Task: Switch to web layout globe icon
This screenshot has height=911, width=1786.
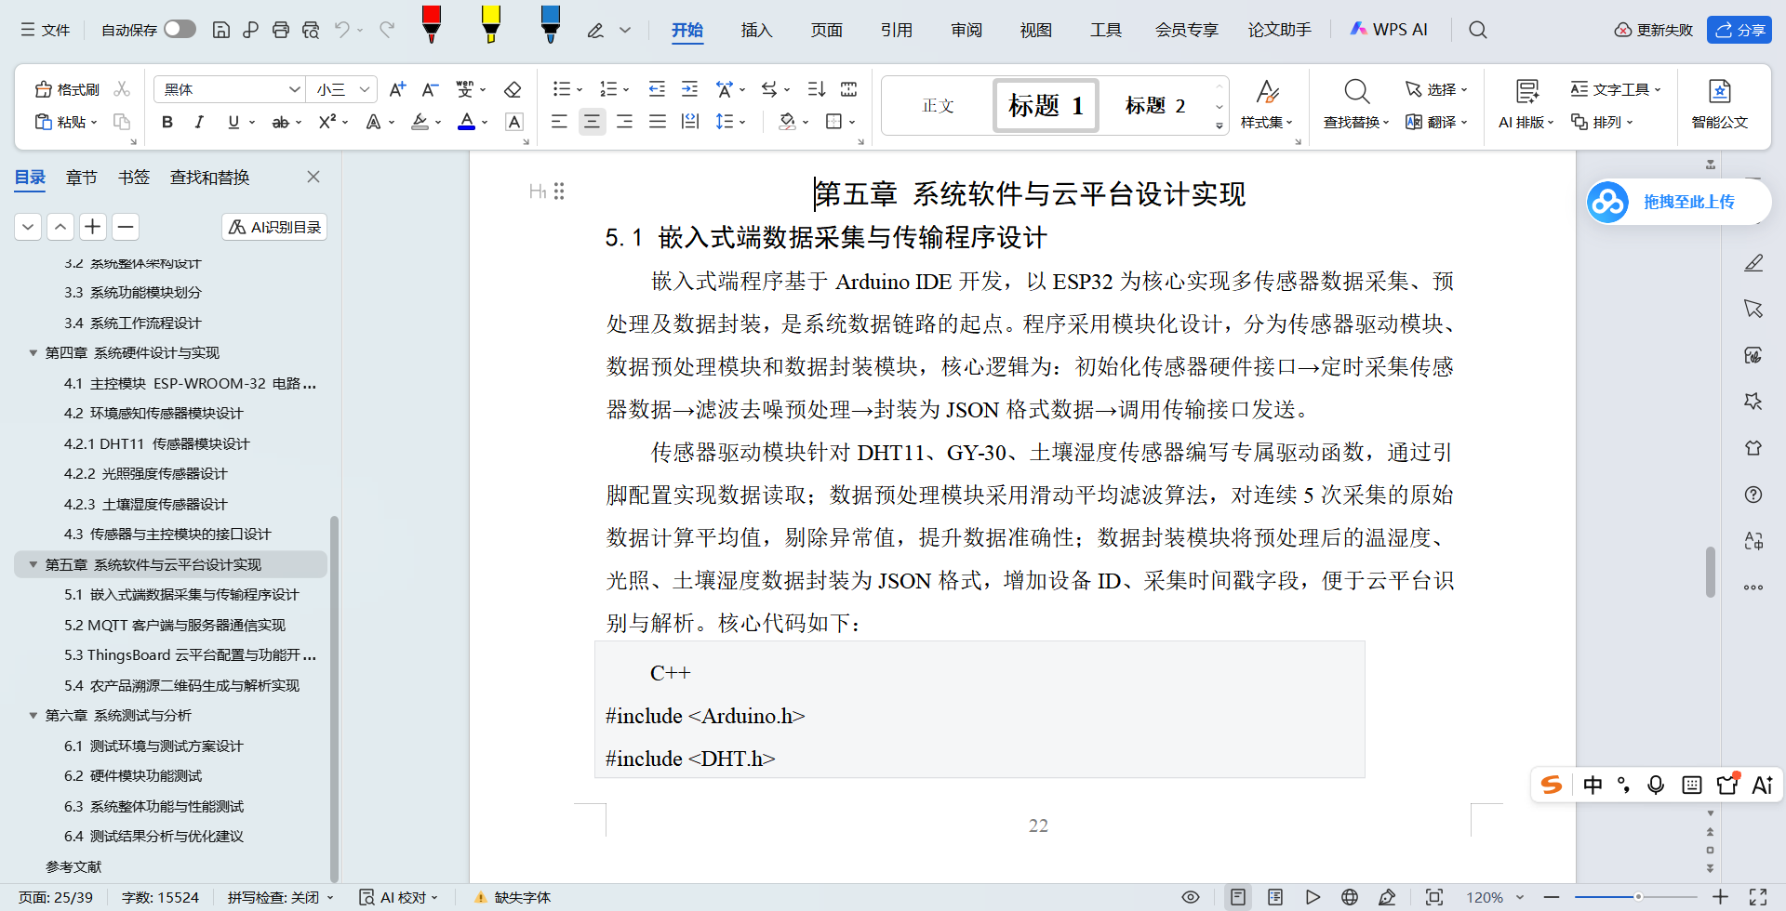Action: tap(1350, 897)
